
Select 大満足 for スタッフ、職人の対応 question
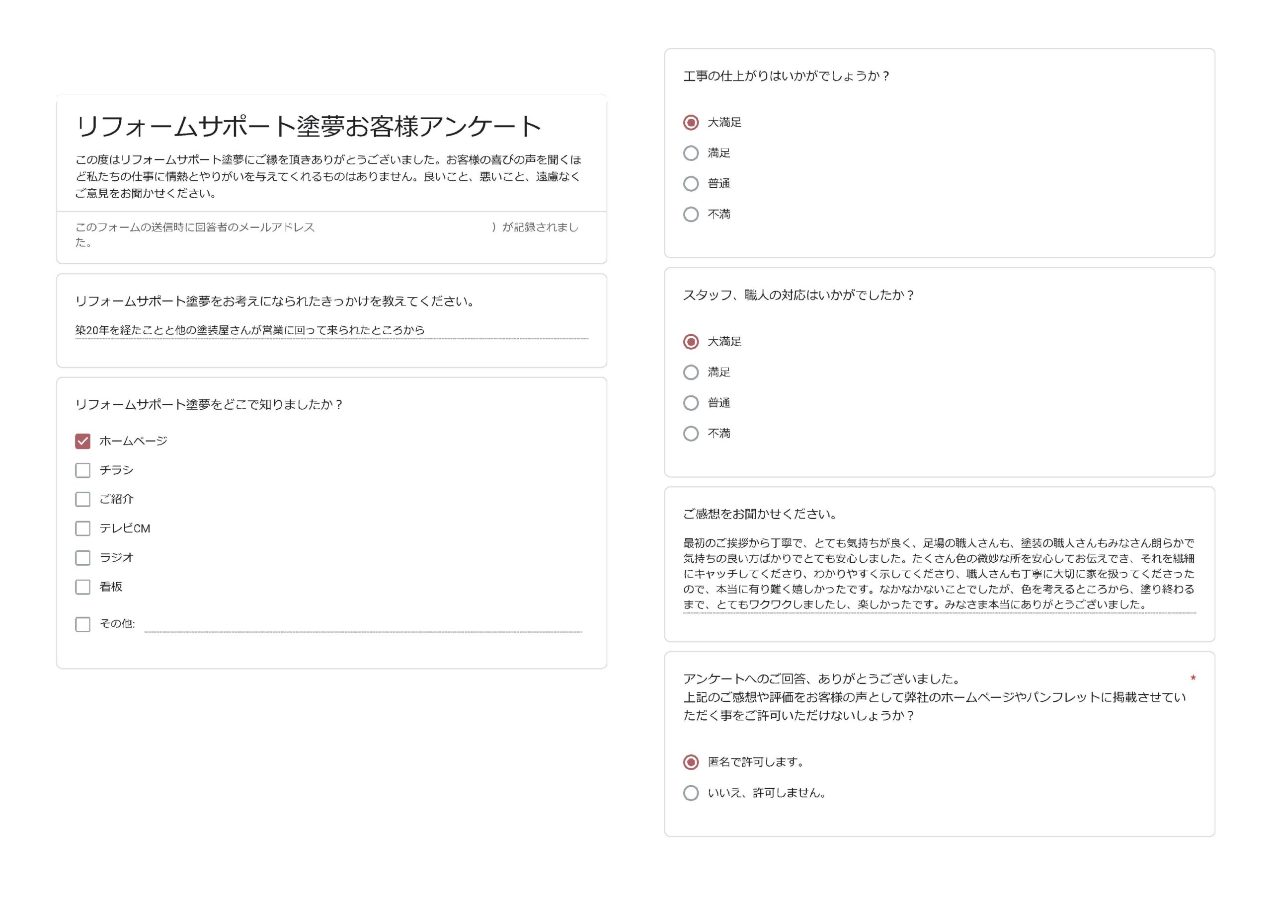tap(691, 342)
